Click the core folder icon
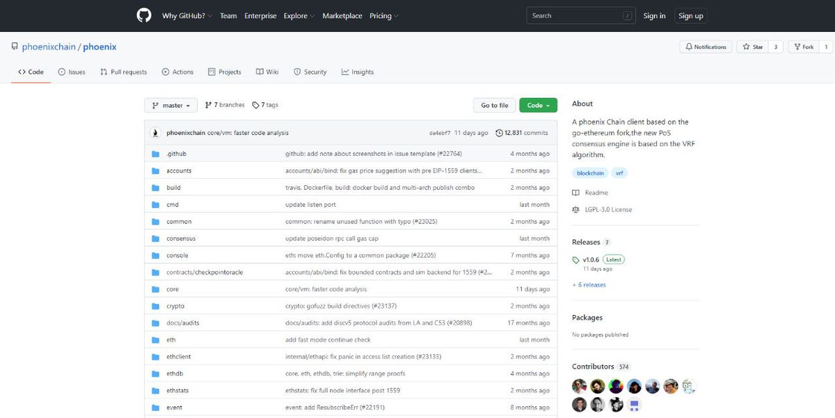This screenshot has width=835, height=418. (x=156, y=289)
